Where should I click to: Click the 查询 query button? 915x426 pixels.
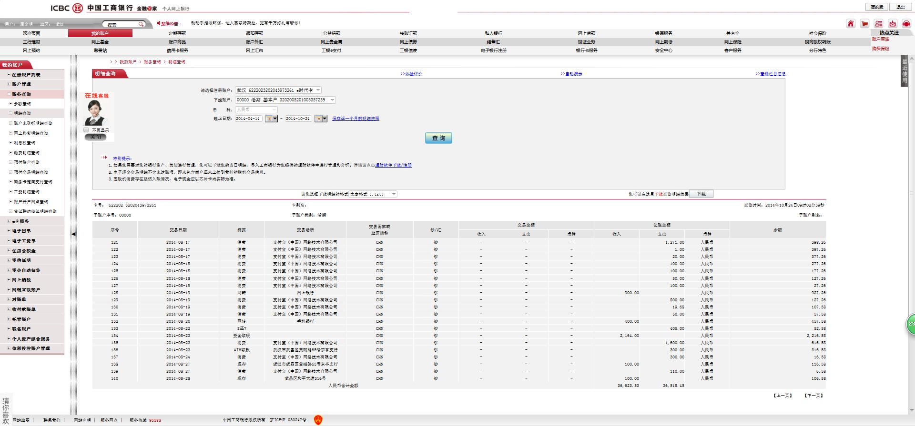(438, 138)
